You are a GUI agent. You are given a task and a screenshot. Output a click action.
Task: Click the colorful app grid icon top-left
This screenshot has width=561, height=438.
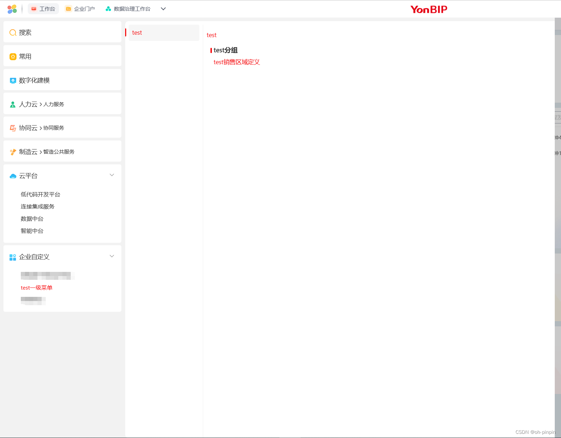pos(12,9)
